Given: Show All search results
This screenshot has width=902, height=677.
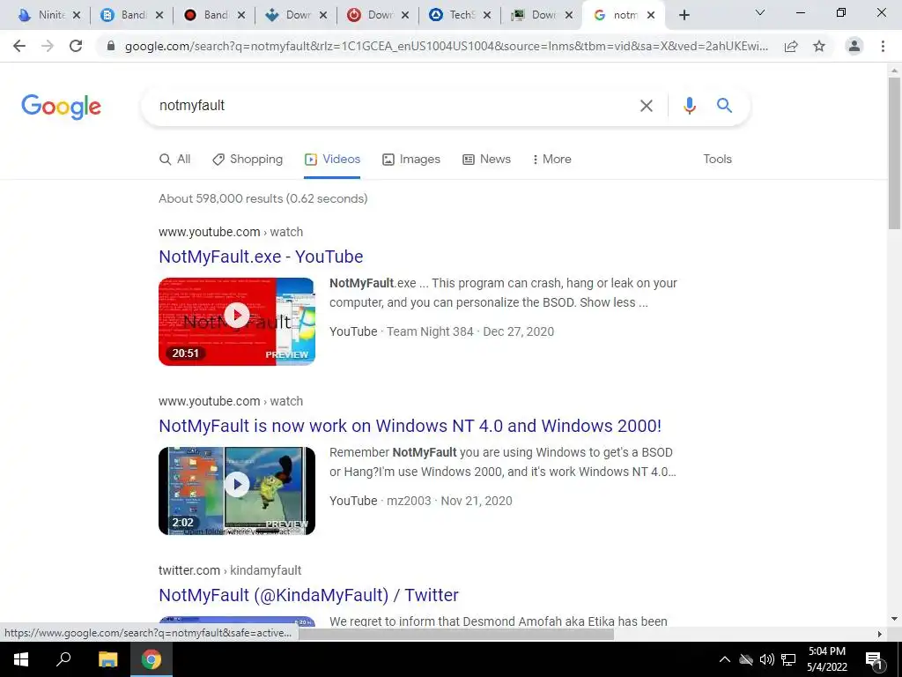Looking at the screenshot, I should pos(175,160).
